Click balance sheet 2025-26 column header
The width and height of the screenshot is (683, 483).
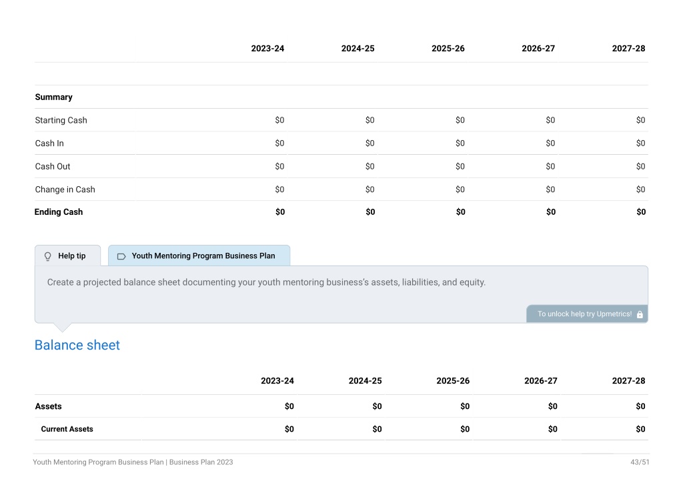453,381
